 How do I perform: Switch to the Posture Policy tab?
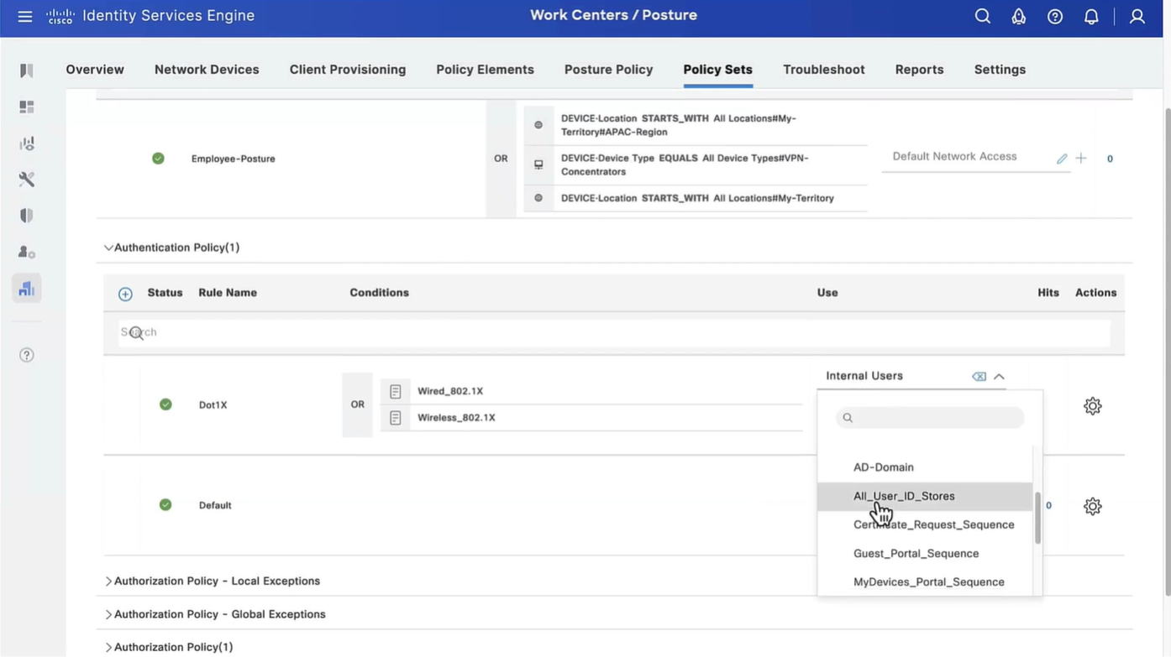coord(608,70)
